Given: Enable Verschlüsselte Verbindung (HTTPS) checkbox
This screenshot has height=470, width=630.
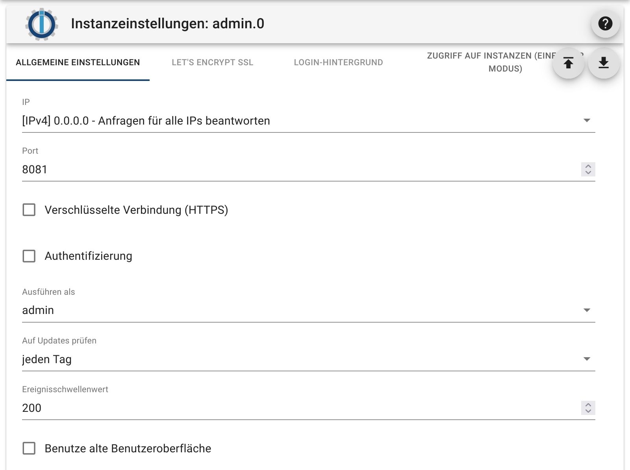Looking at the screenshot, I should tap(29, 210).
